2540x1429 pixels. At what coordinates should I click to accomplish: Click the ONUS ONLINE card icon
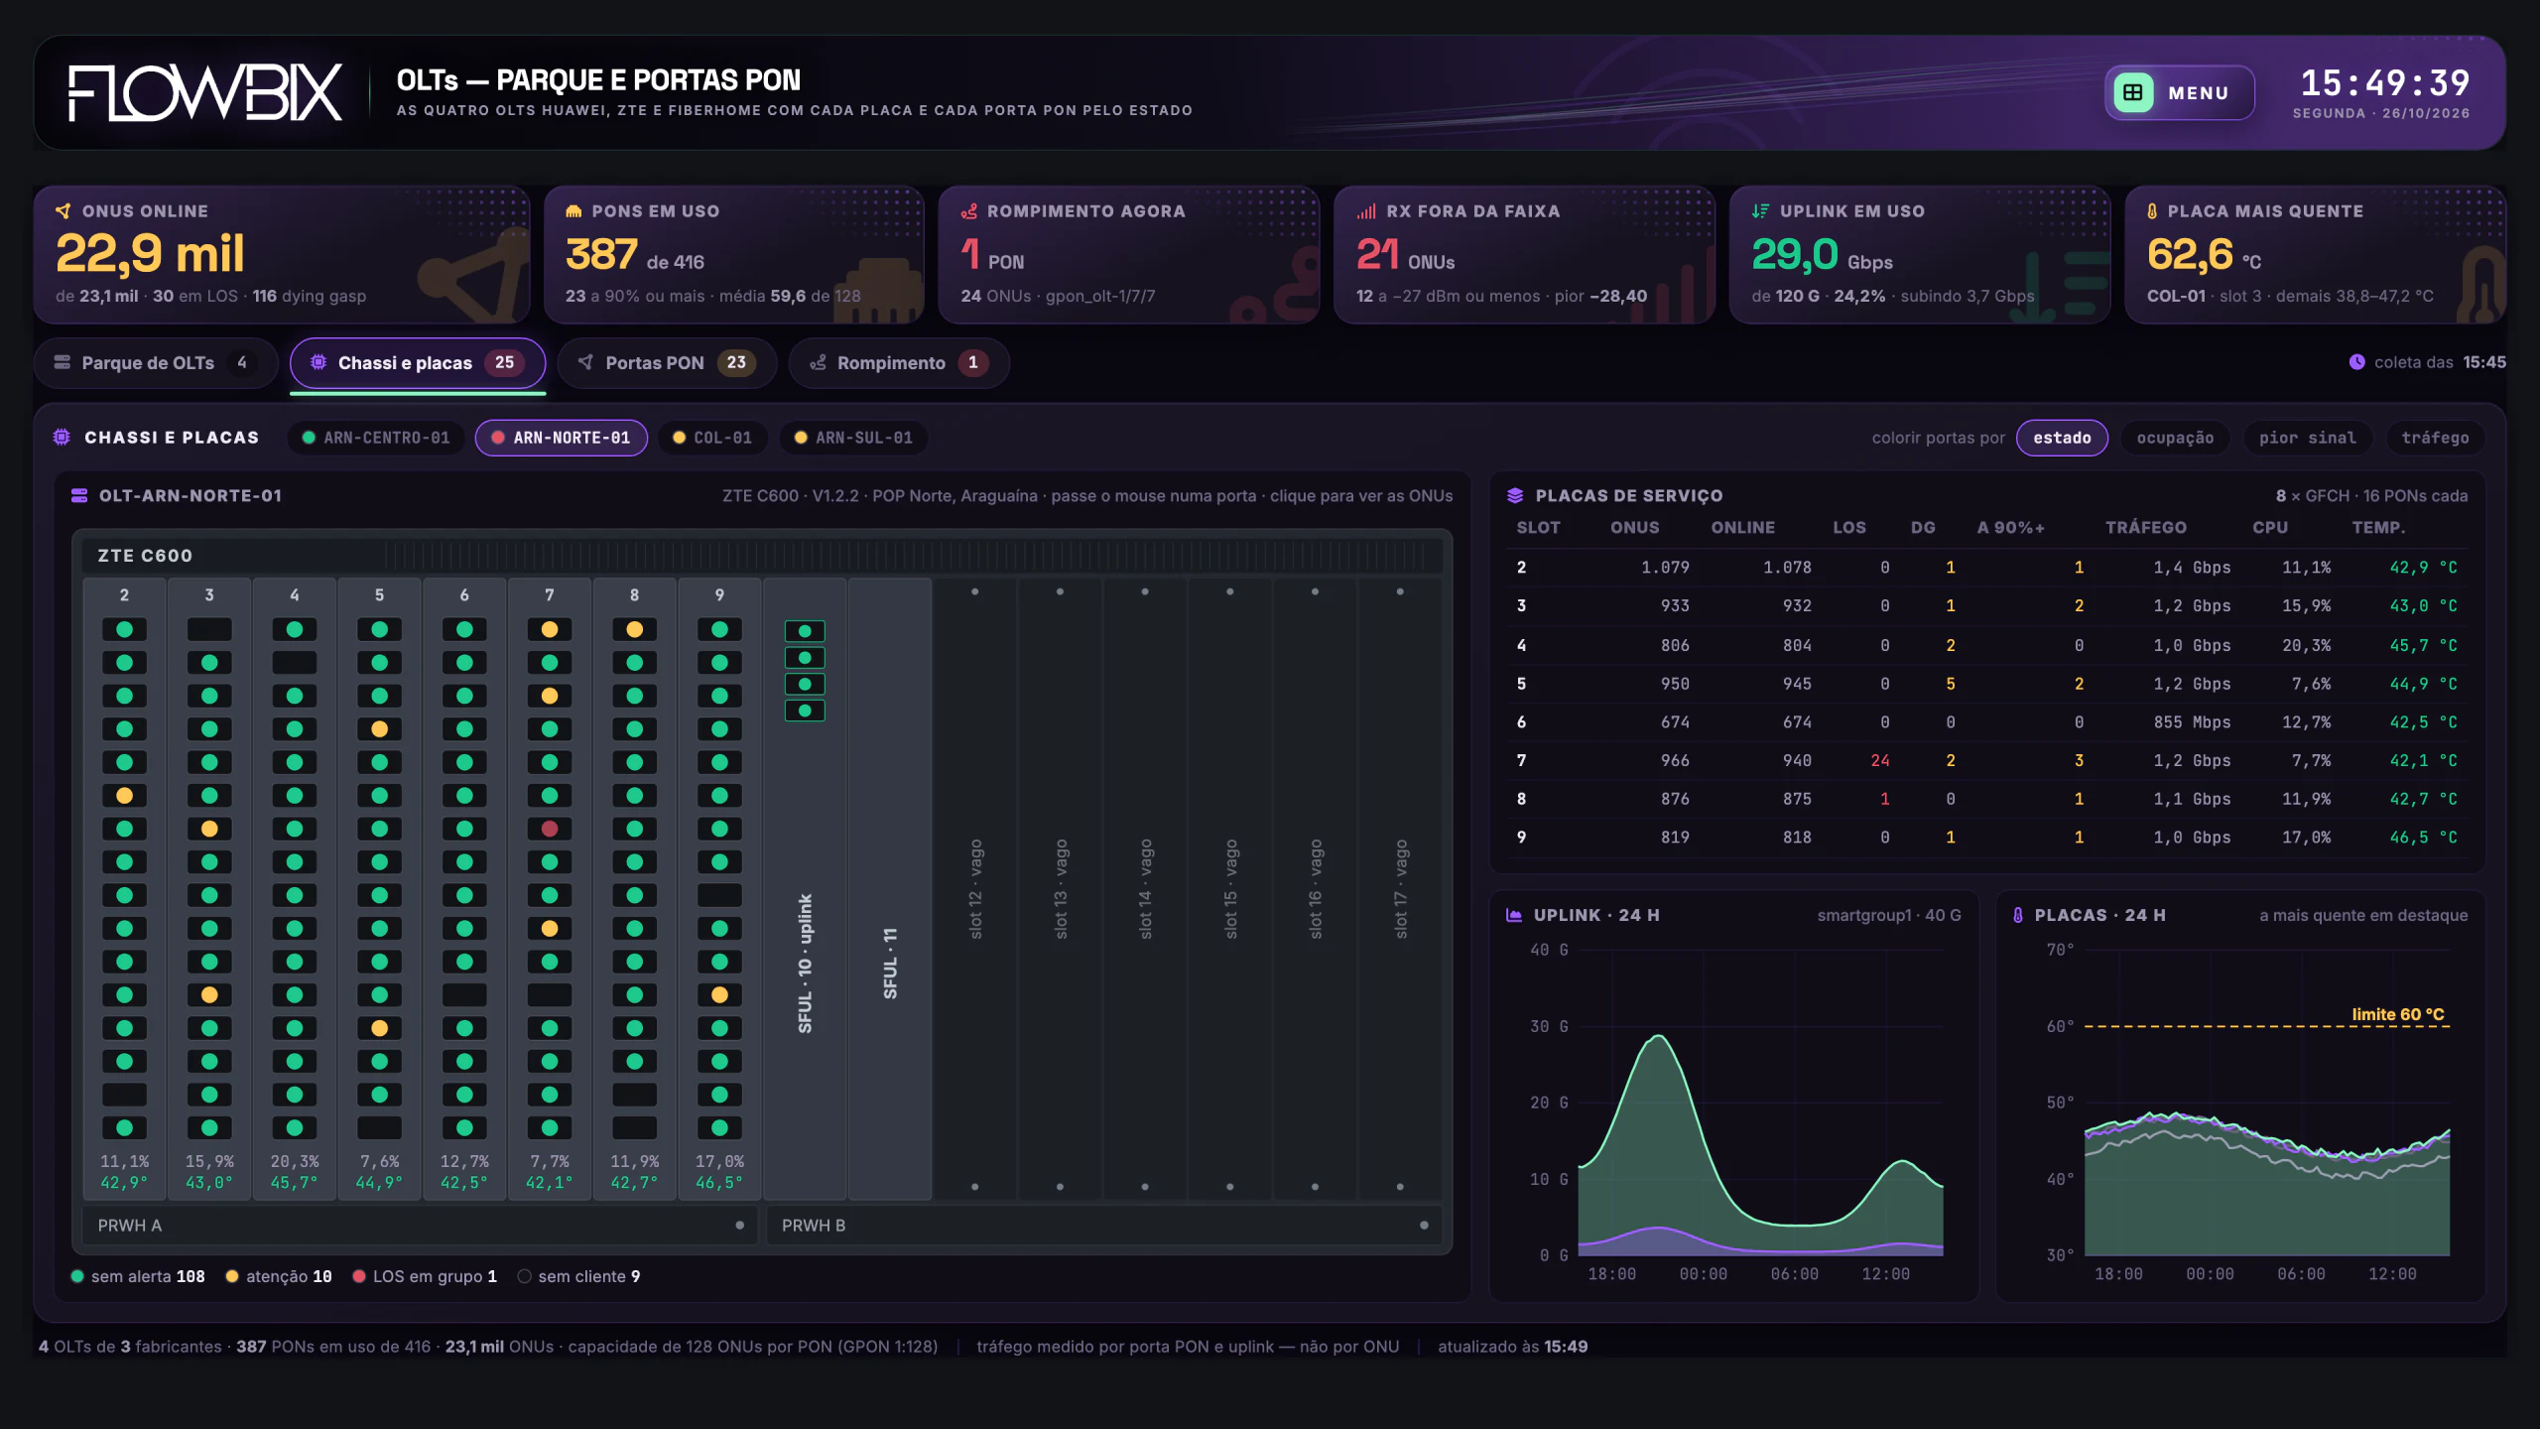point(63,210)
